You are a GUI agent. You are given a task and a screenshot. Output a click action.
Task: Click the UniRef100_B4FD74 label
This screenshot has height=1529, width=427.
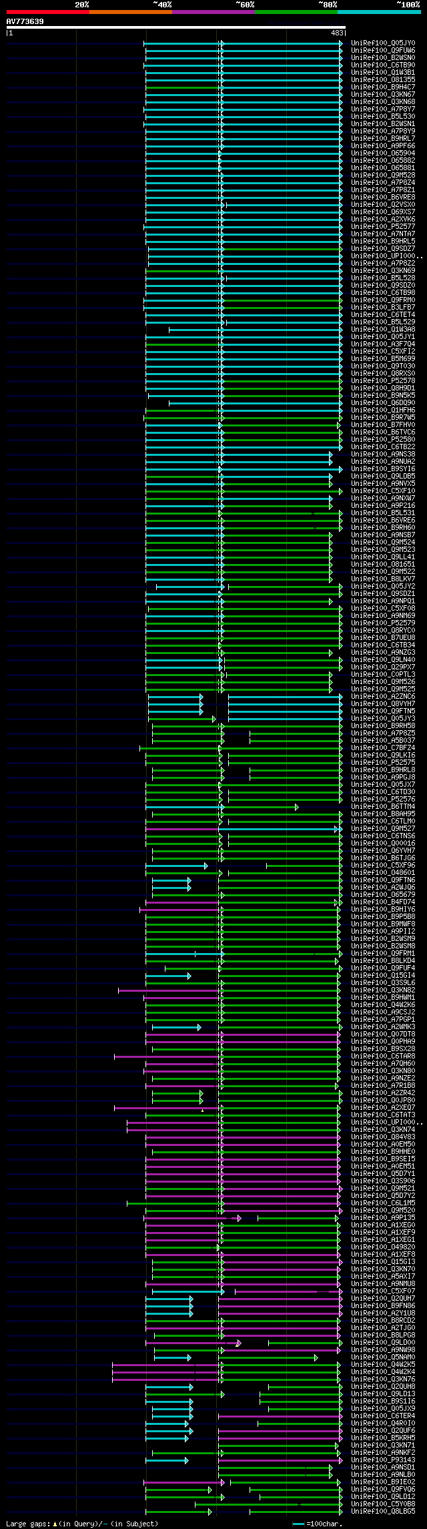[383, 902]
